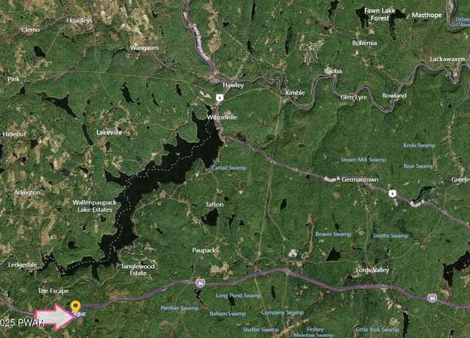The image size is (470, 338).
Task: Click the Route 6 shield east of Germantown
Action: pos(392,193)
